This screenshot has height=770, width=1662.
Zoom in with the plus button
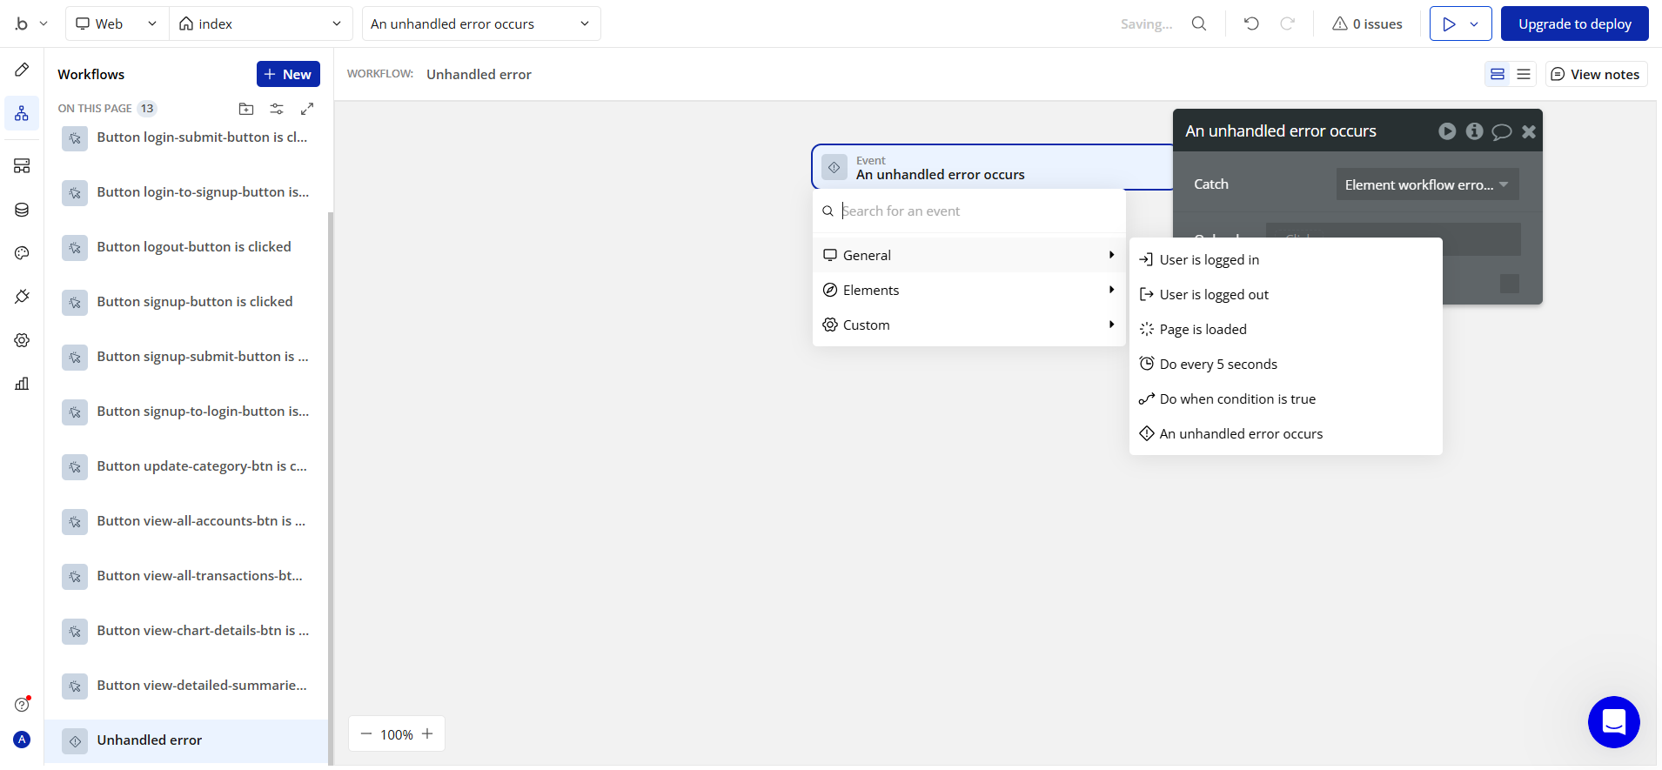tap(427, 734)
